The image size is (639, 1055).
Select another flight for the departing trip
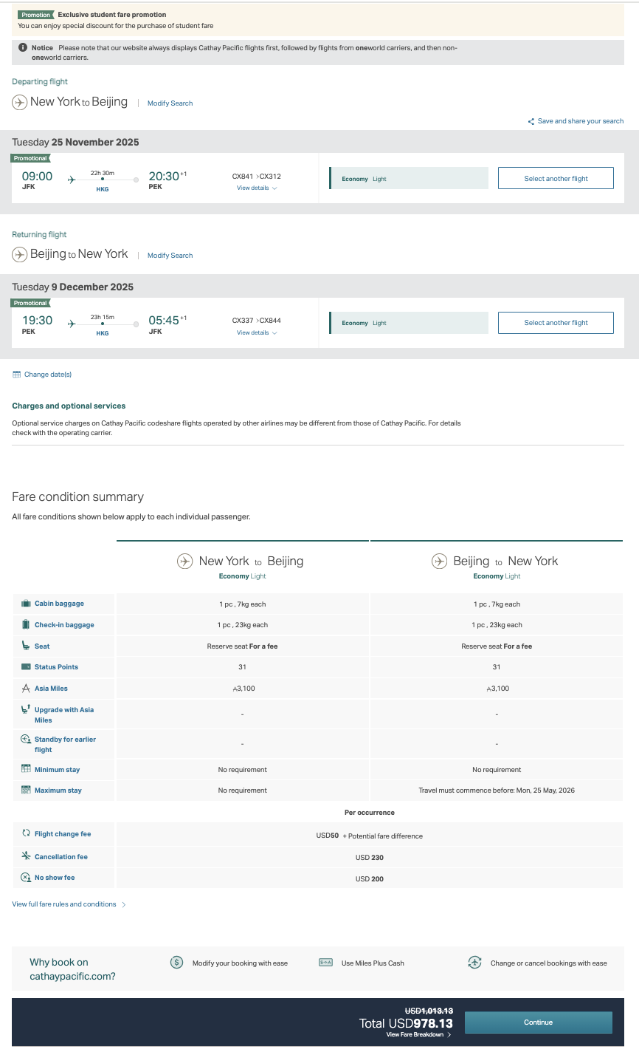pos(556,178)
